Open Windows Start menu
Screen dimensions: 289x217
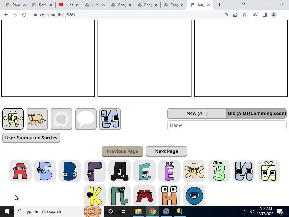click(7, 211)
